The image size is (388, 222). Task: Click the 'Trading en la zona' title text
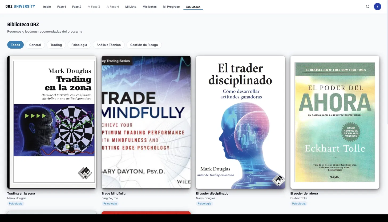21,193
